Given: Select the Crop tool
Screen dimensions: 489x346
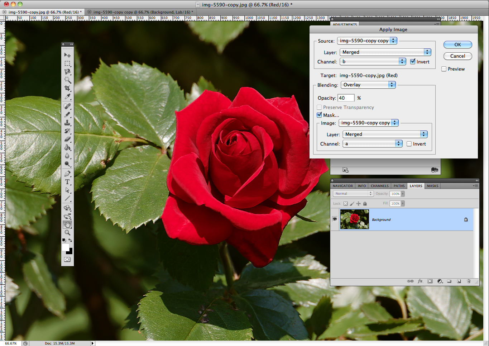Looking at the screenshot, I should click(67, 88).
